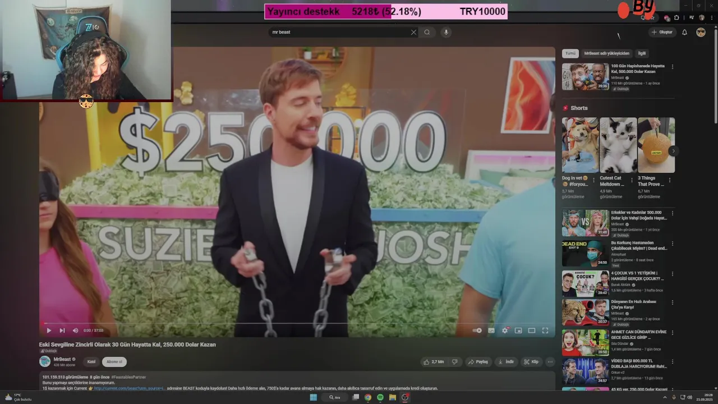Open Windows Start menu
This screenshot has width=718, height=404.
(x=314, y=397)
